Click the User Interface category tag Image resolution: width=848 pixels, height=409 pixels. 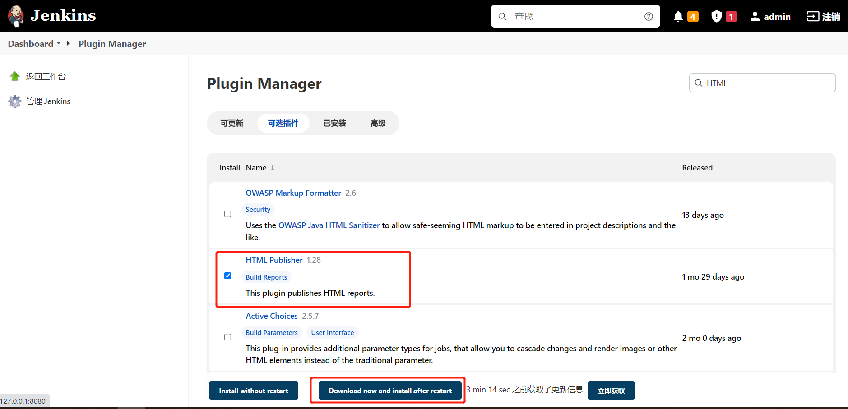point(333,333)
